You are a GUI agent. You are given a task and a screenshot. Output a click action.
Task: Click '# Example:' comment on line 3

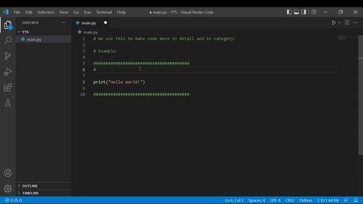[105, 51]
